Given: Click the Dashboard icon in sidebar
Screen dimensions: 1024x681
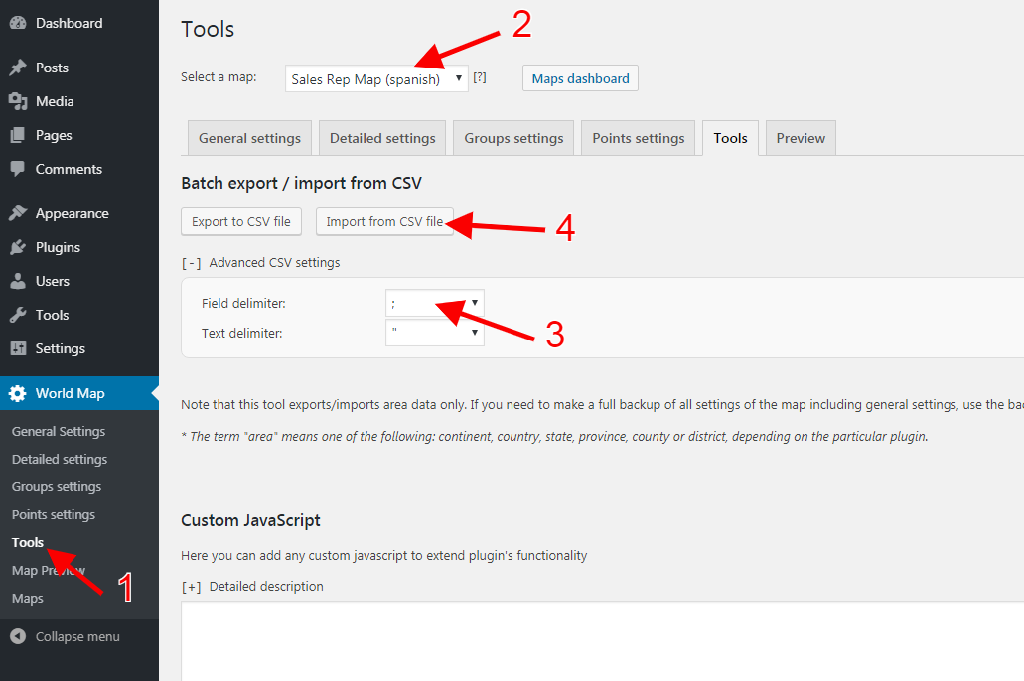Looking at the screenshot, I should pyautogui.click(x=18, y=23).
